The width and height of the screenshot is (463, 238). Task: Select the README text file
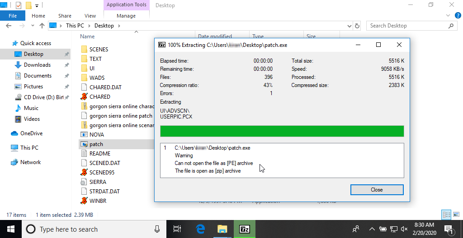(99, 153)
